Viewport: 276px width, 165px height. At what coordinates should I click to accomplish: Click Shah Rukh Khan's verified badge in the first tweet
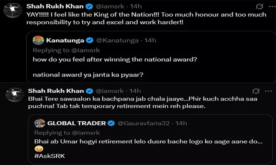tap(89, 7)
